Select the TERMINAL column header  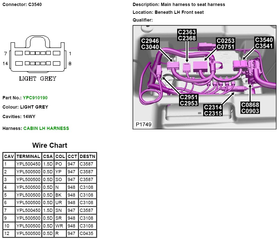tap(28, 156)
